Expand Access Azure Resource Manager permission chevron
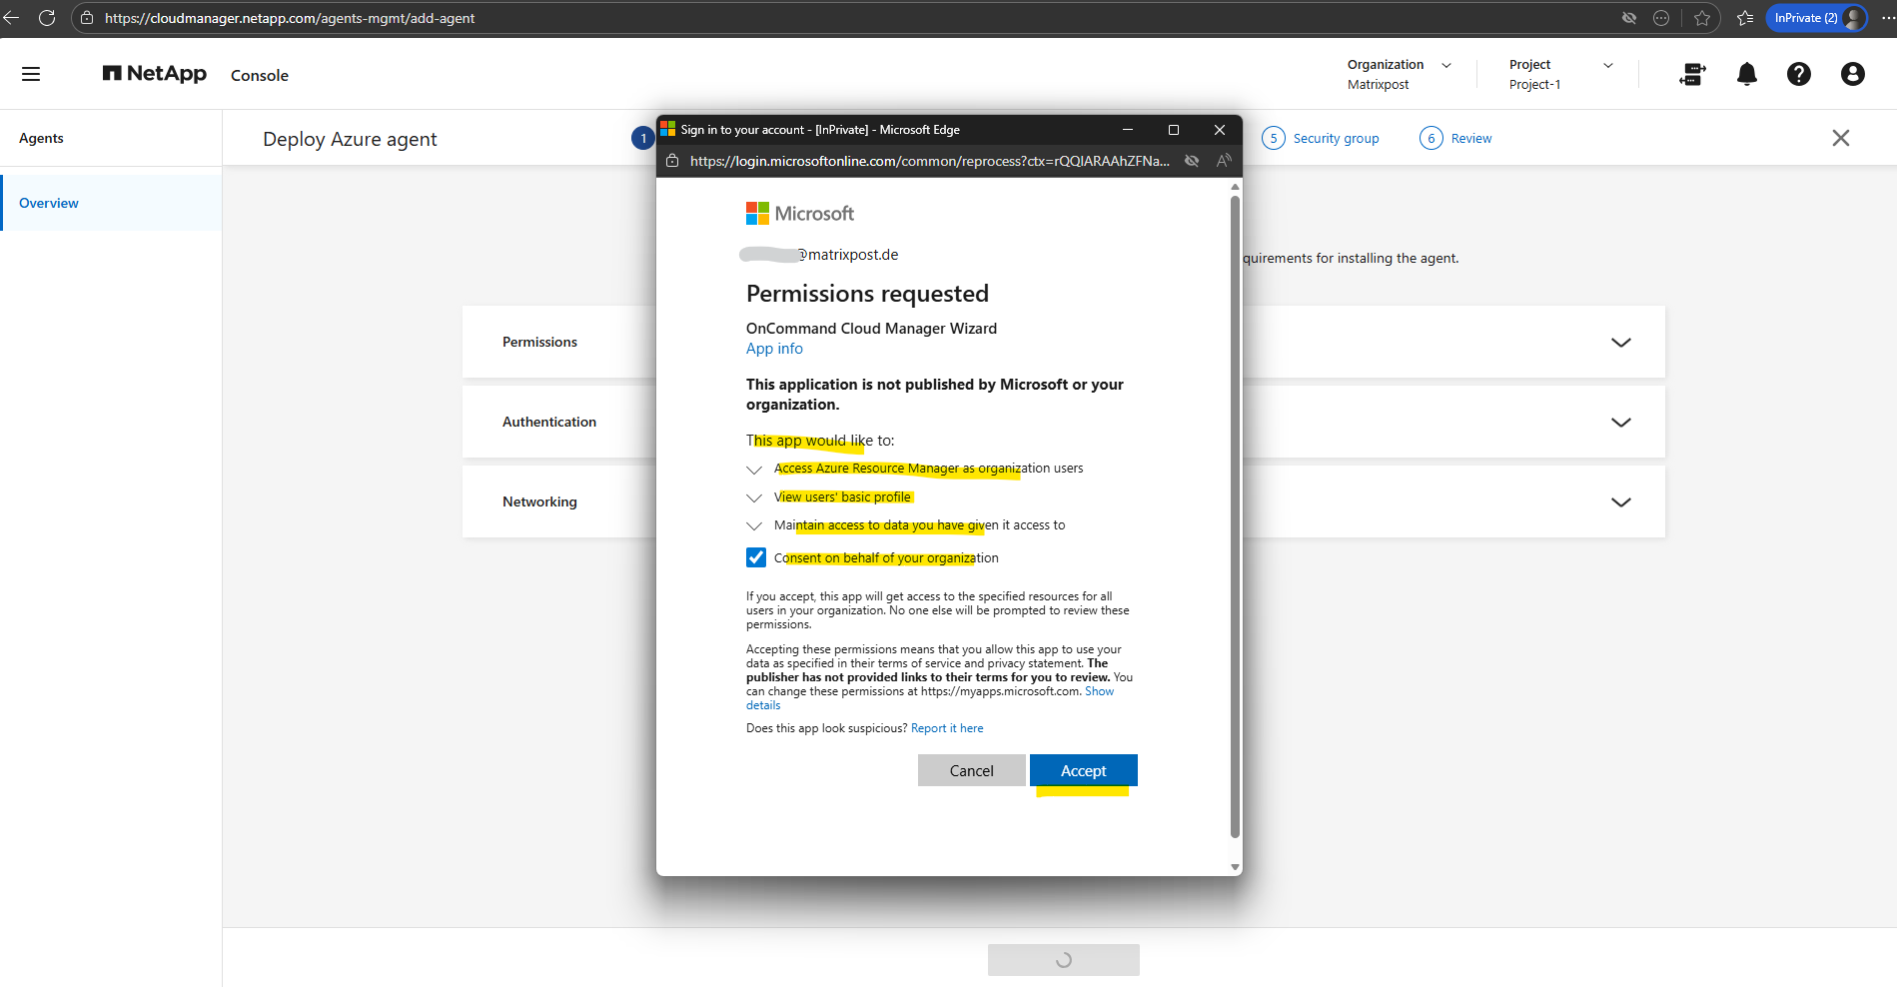 click(754, 470)
